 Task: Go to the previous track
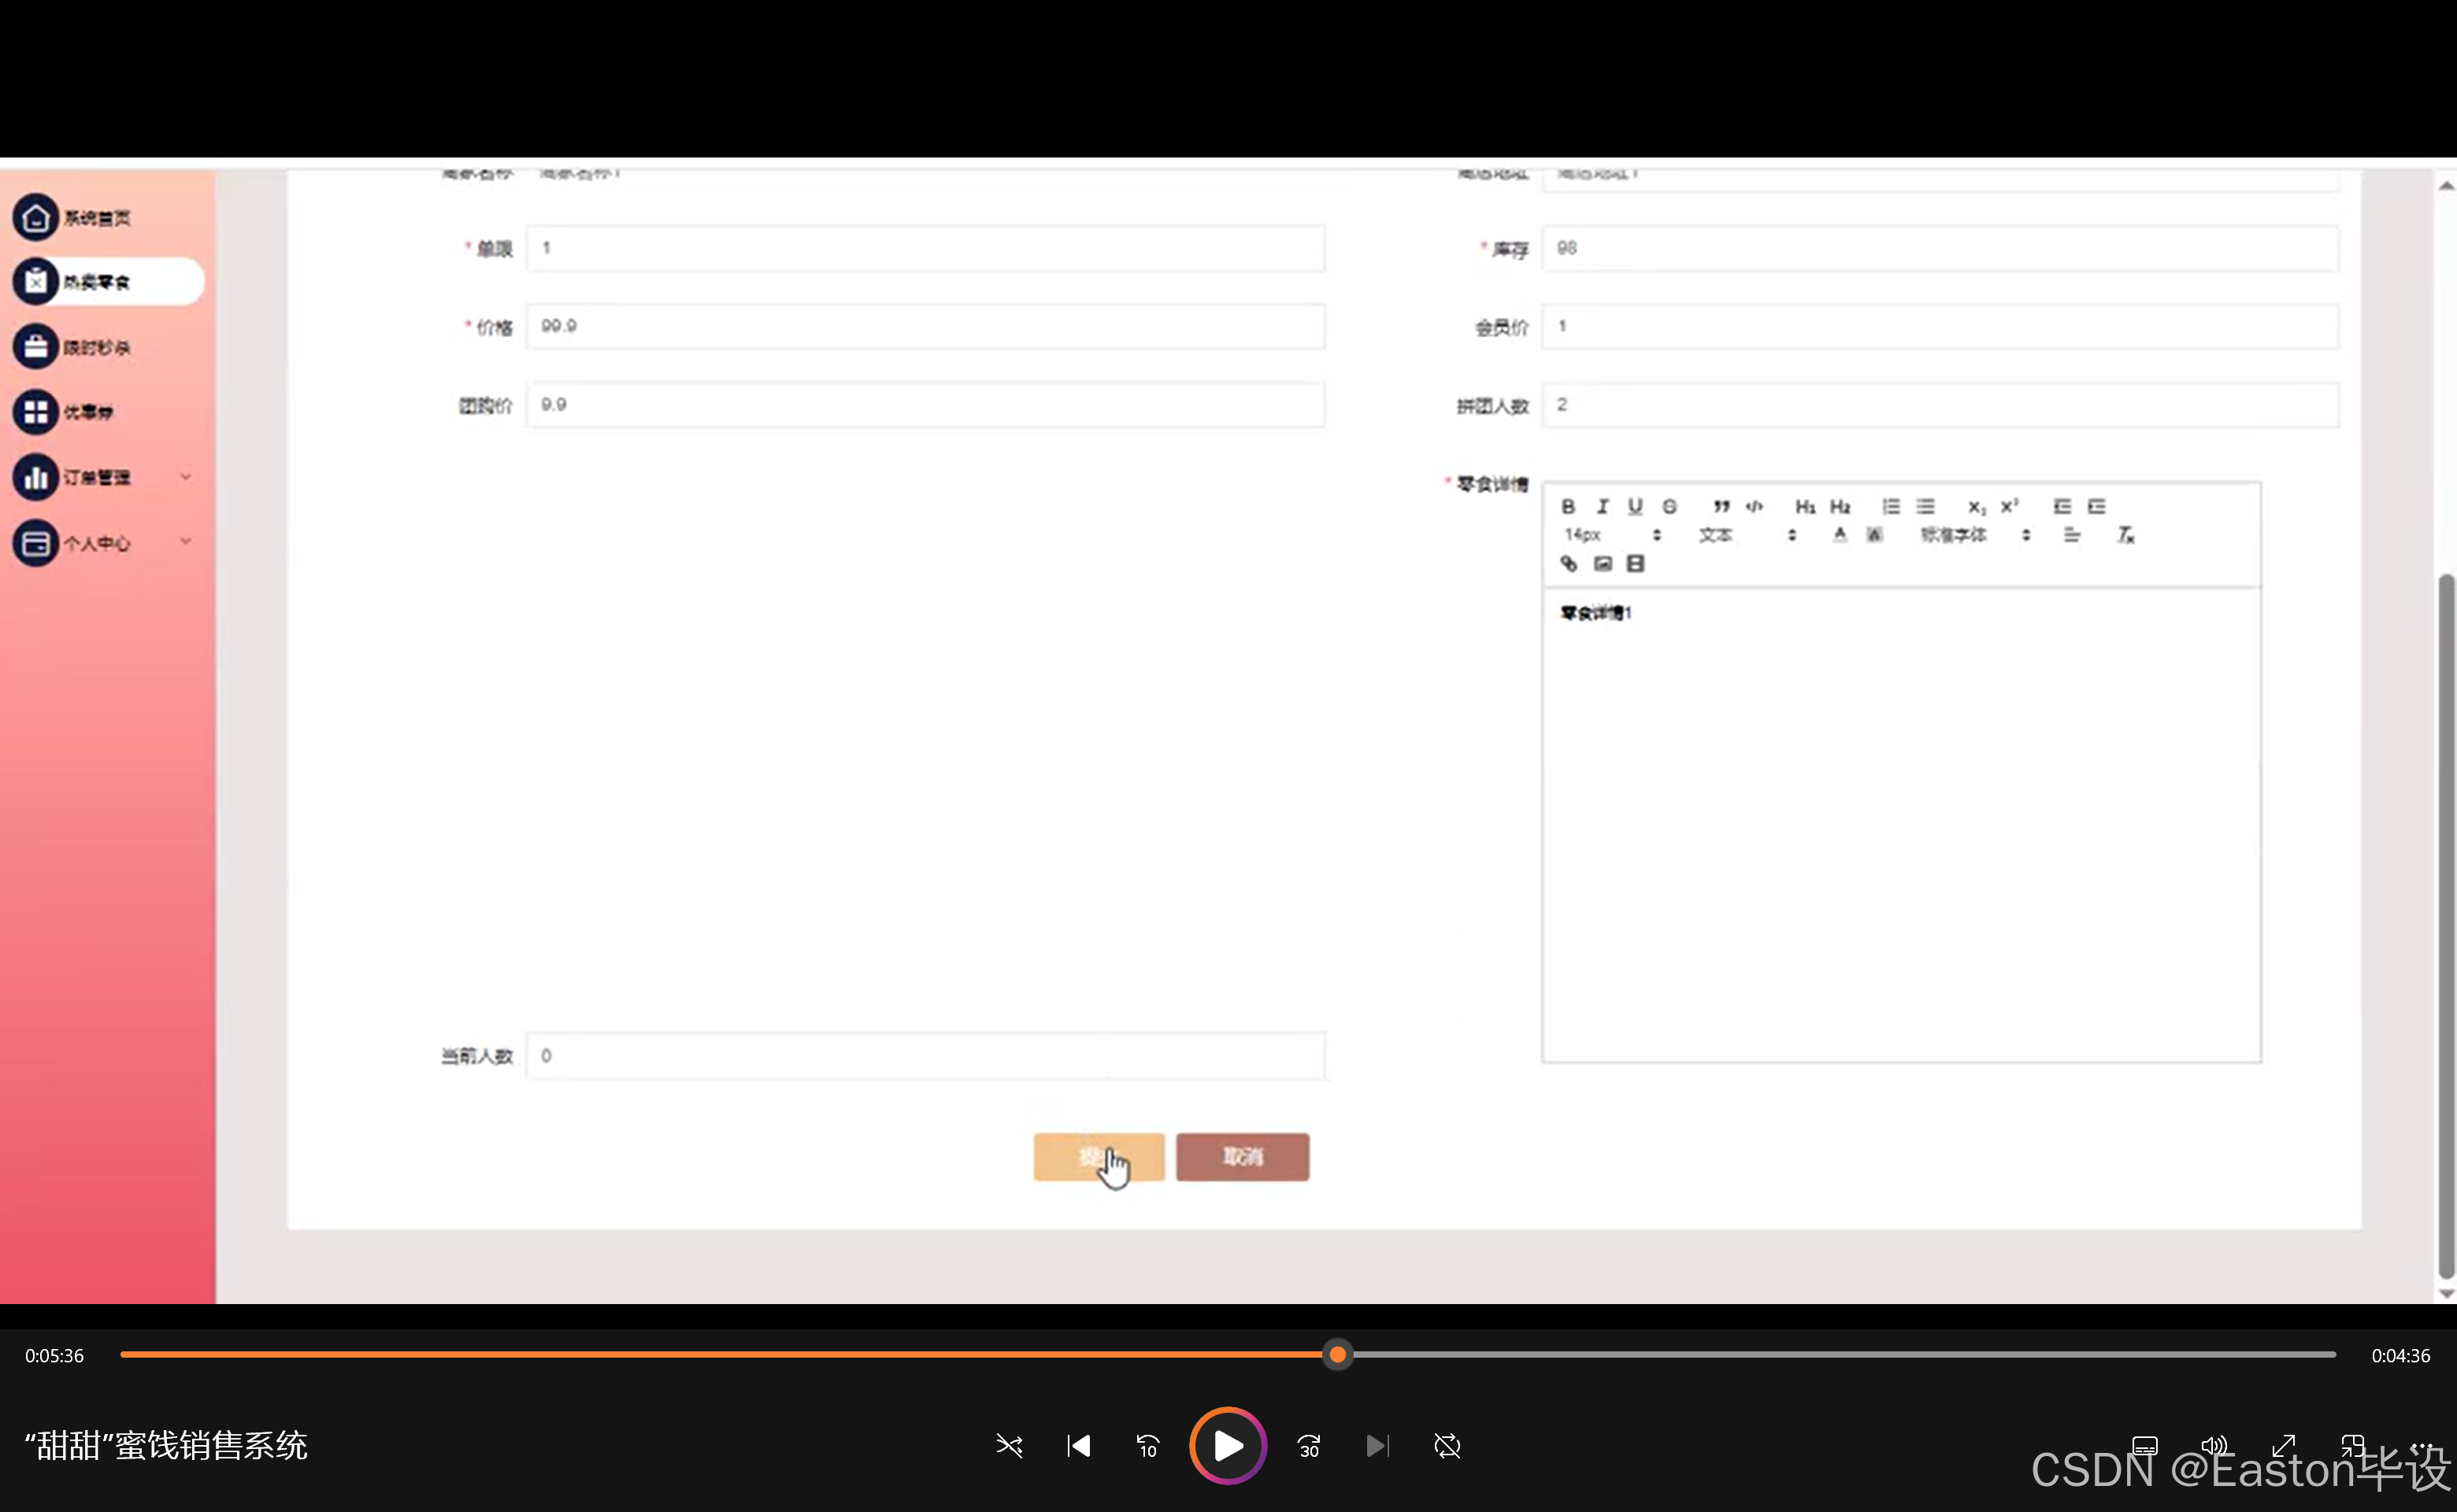[x=1078, y=1446]
